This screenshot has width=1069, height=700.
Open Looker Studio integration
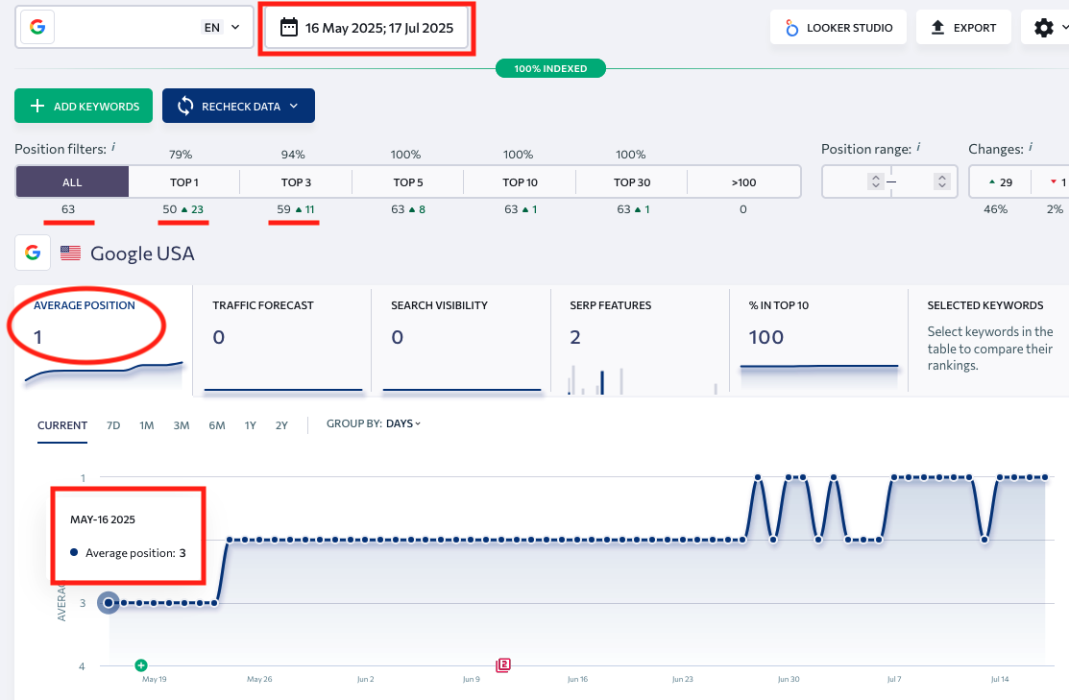[x=838, y=28]
